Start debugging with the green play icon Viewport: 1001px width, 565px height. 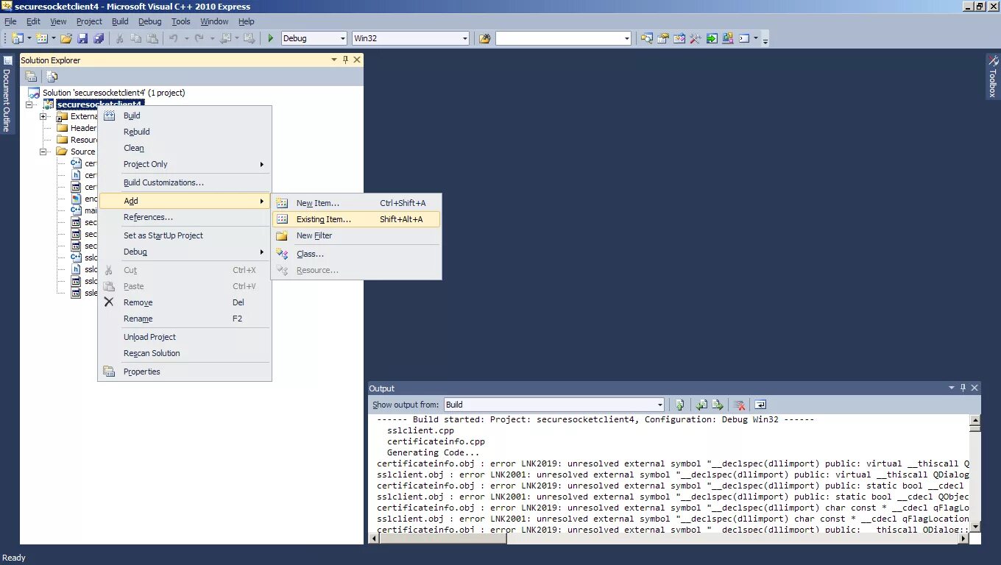tap(271, 38)
